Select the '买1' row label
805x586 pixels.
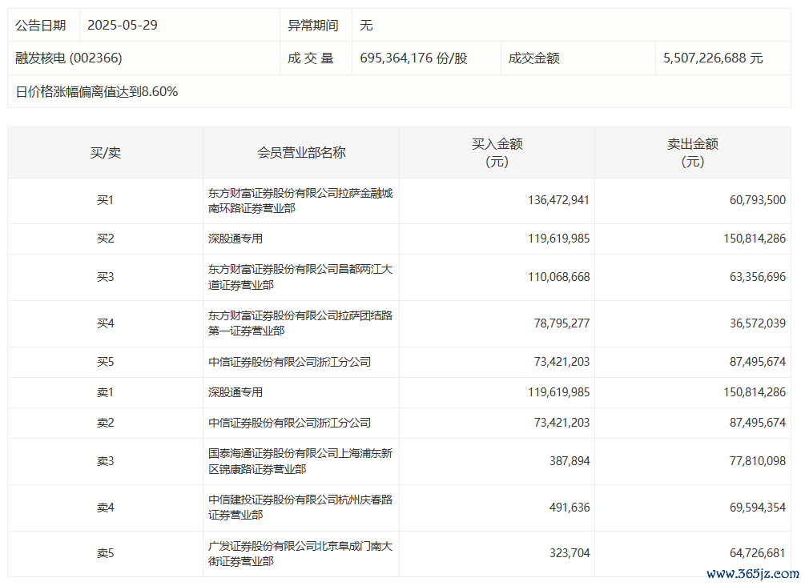coord(105,200)
